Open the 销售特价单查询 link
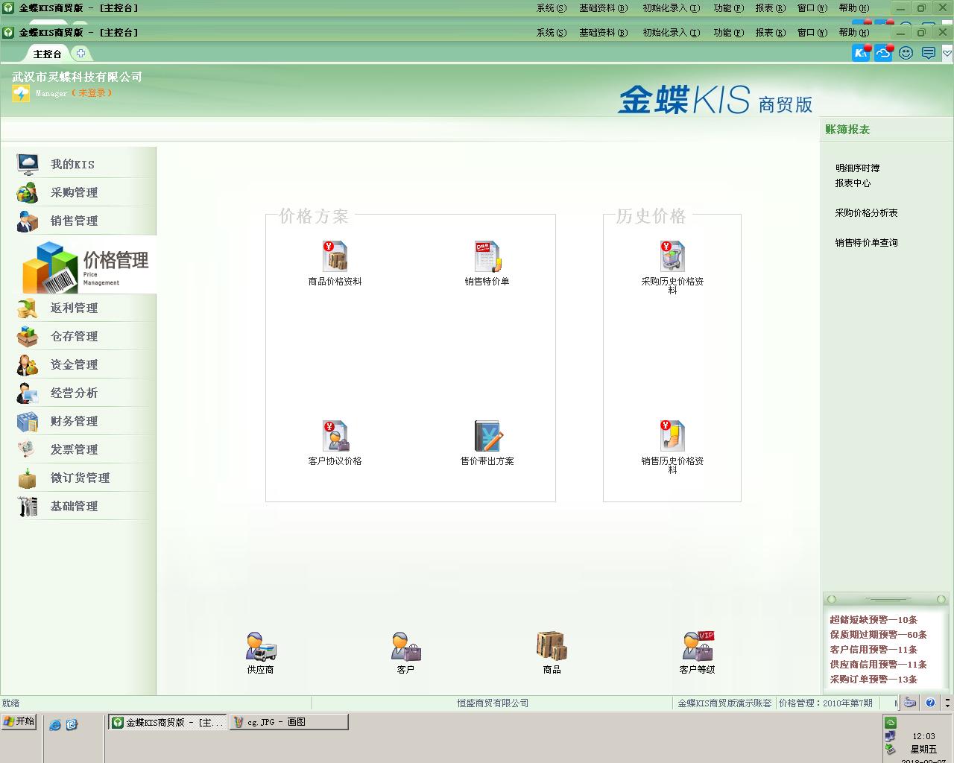954x763 pixels. (866, 243)
